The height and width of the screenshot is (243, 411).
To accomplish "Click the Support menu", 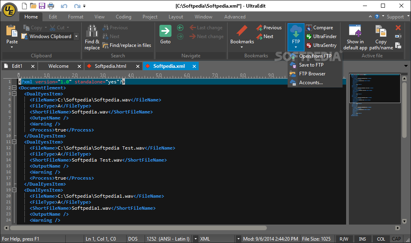I will [x=395, y=17].
